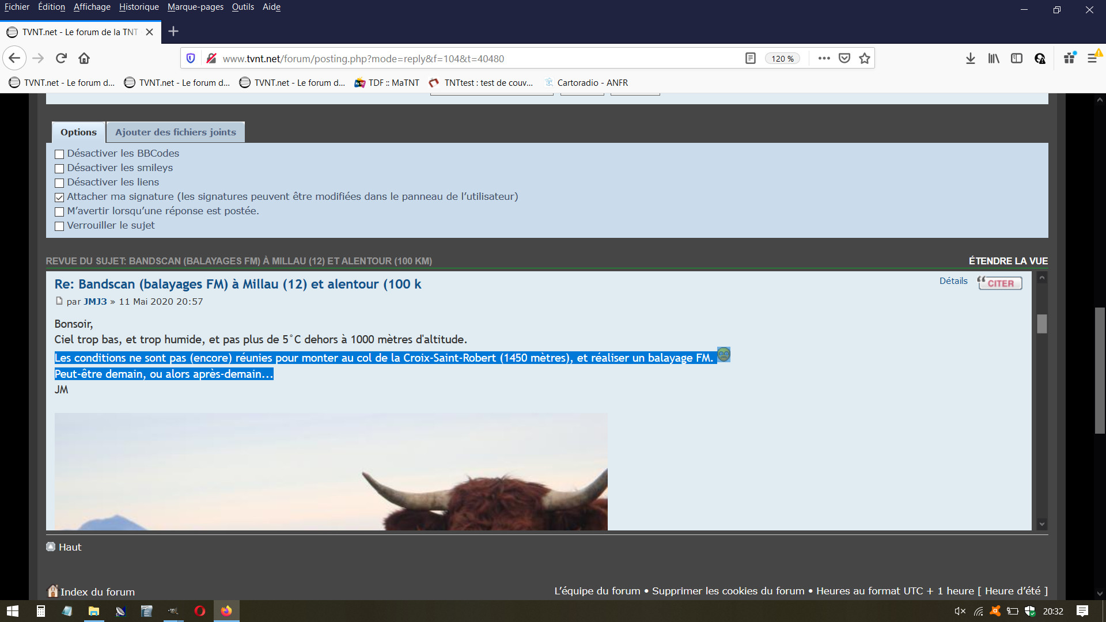The width and height of the screenshot is (1106, 622).
Task: Open the TDF :: MaTNT bookmark
Action: [x=387, y=83]
